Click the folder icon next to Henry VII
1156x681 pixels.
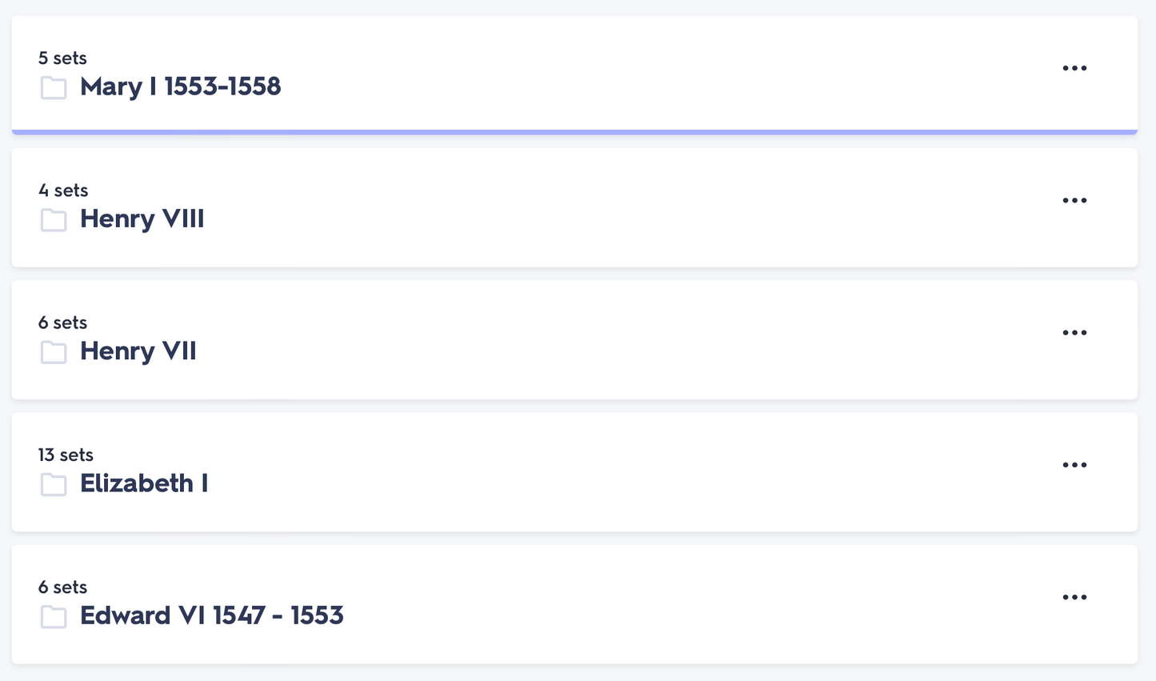(54, 351)
